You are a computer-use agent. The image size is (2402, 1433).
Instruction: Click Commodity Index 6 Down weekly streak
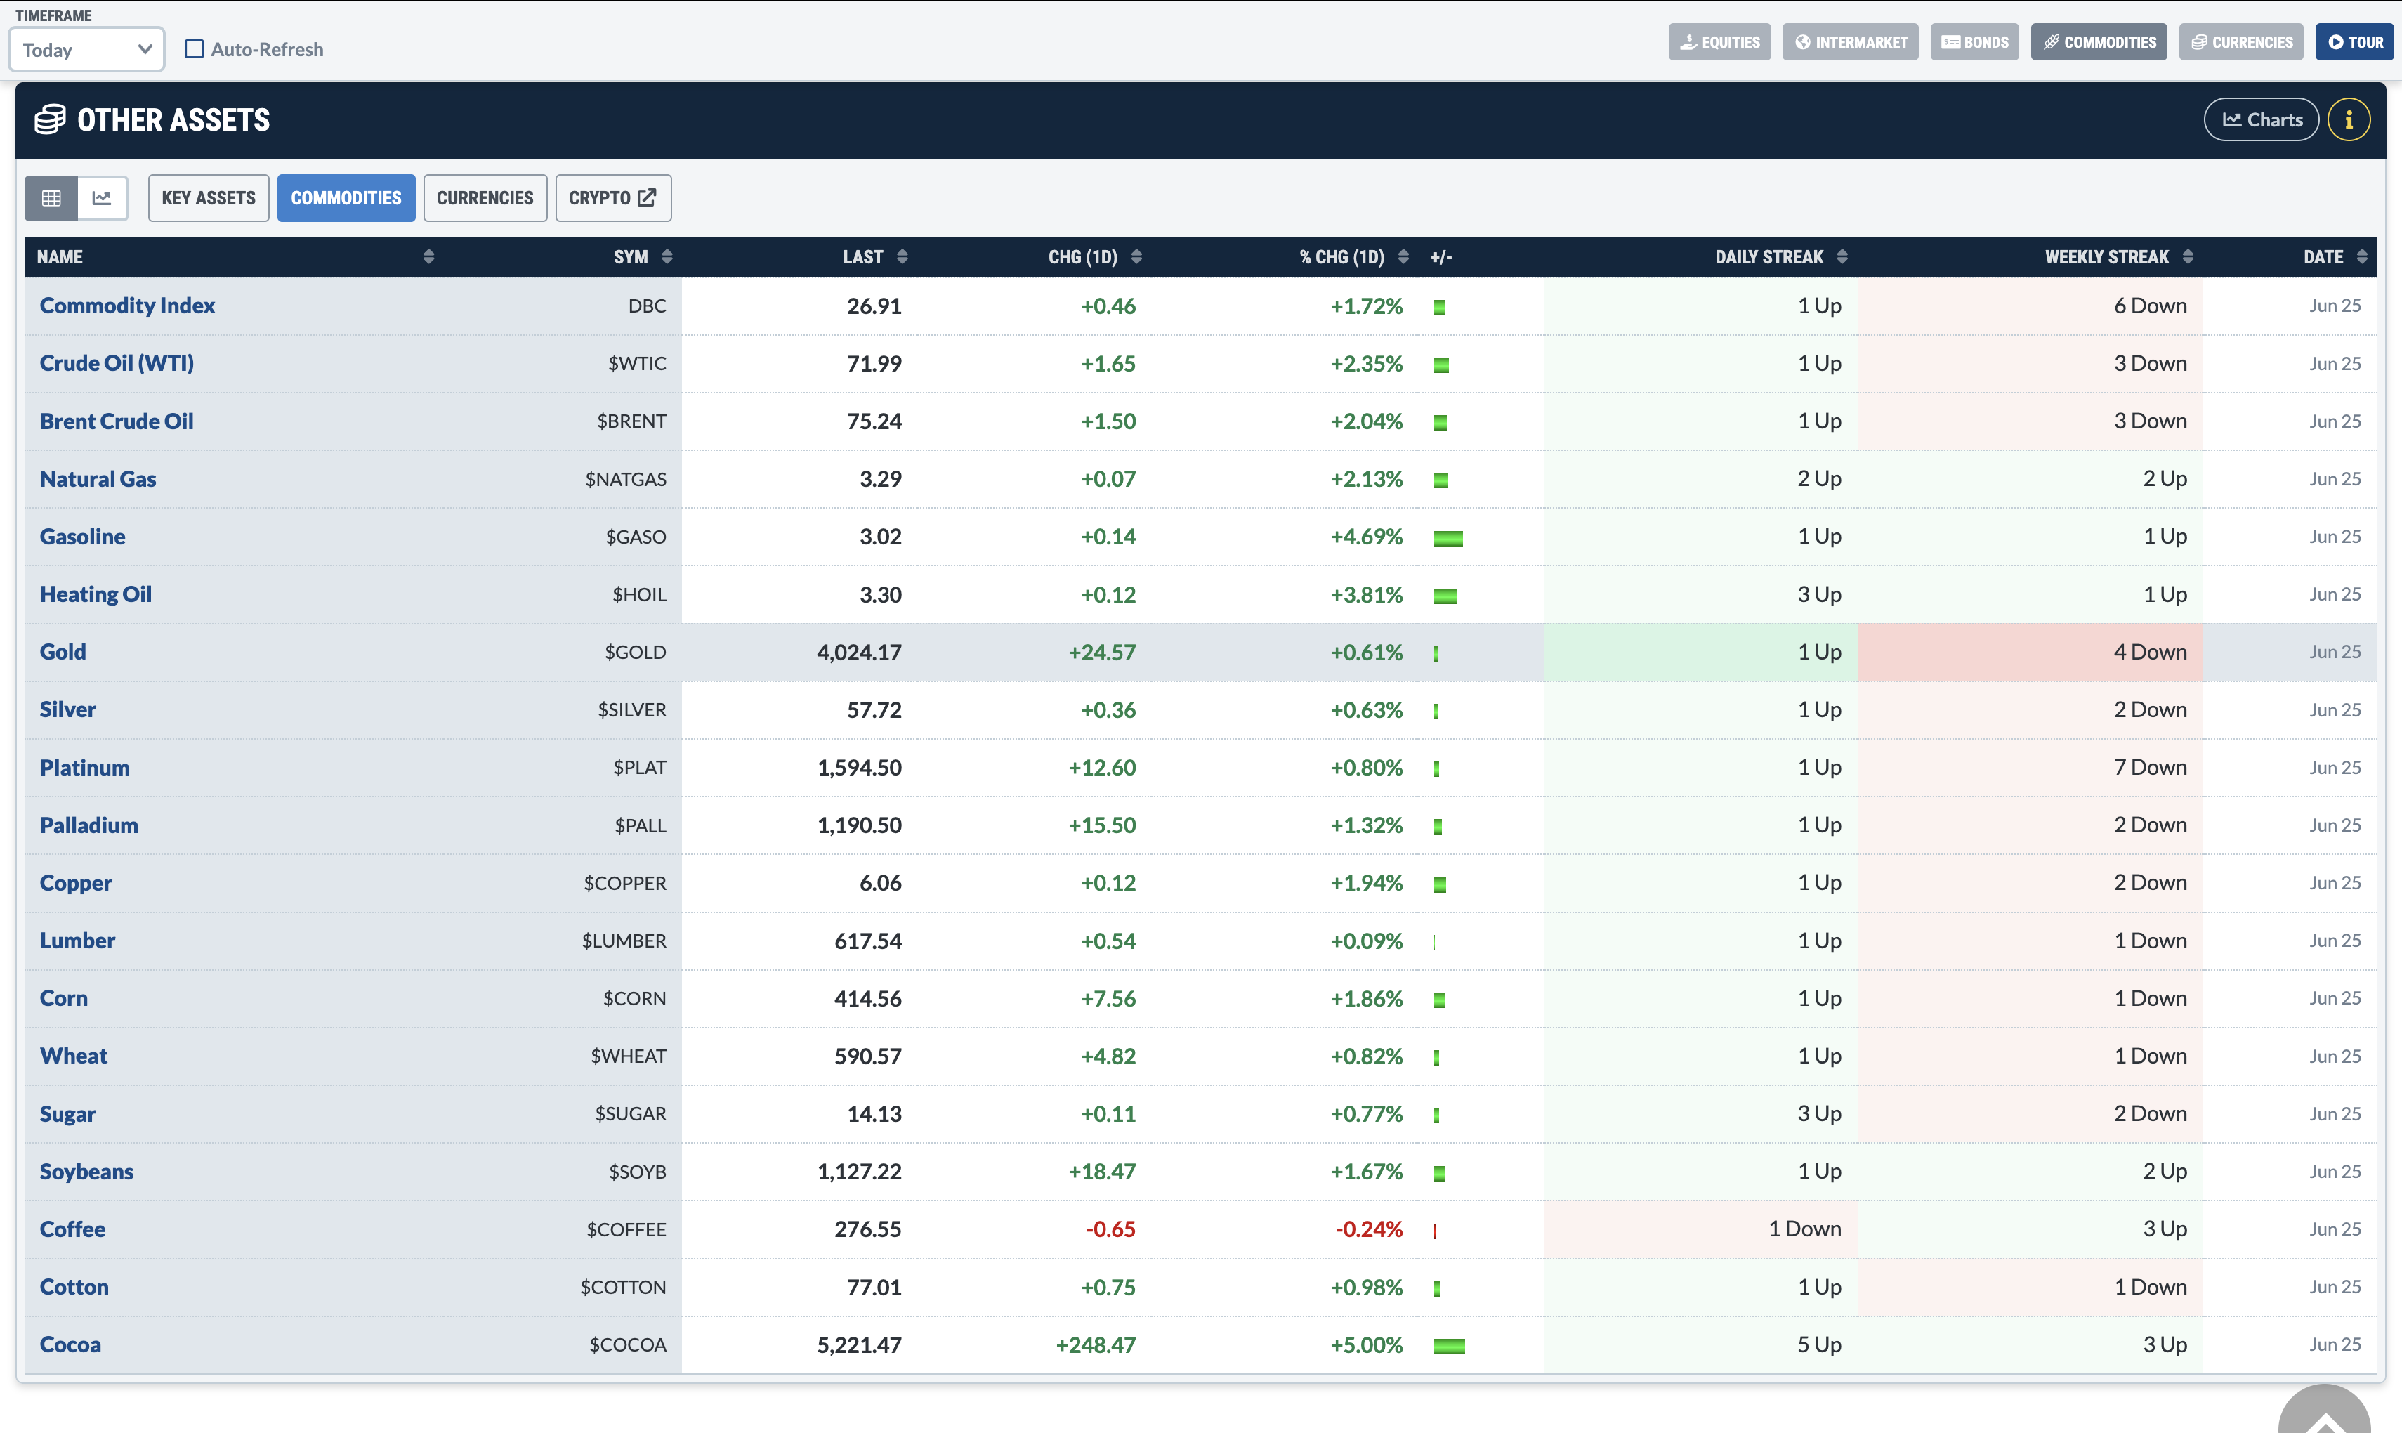click(x=2150, y=306)
